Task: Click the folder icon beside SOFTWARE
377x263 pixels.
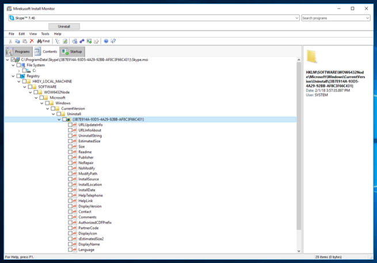Action: (x=35, y=87)
